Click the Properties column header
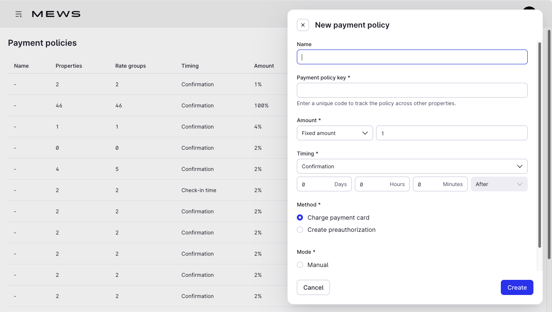The image size is (552, 312). pyautogui.click(x=69, y=66)
